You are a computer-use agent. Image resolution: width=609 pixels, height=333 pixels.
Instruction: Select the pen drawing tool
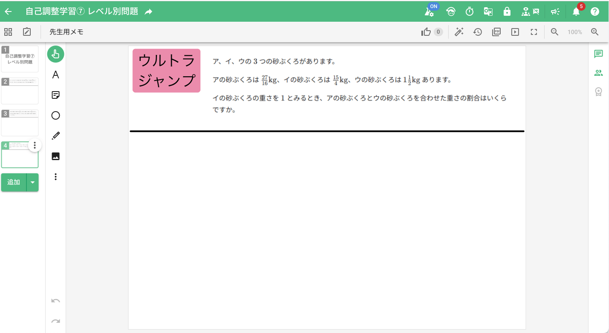(55, 136)
